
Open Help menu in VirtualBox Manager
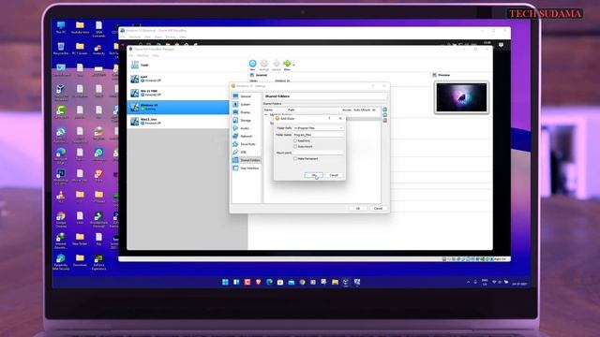(156, 56)
